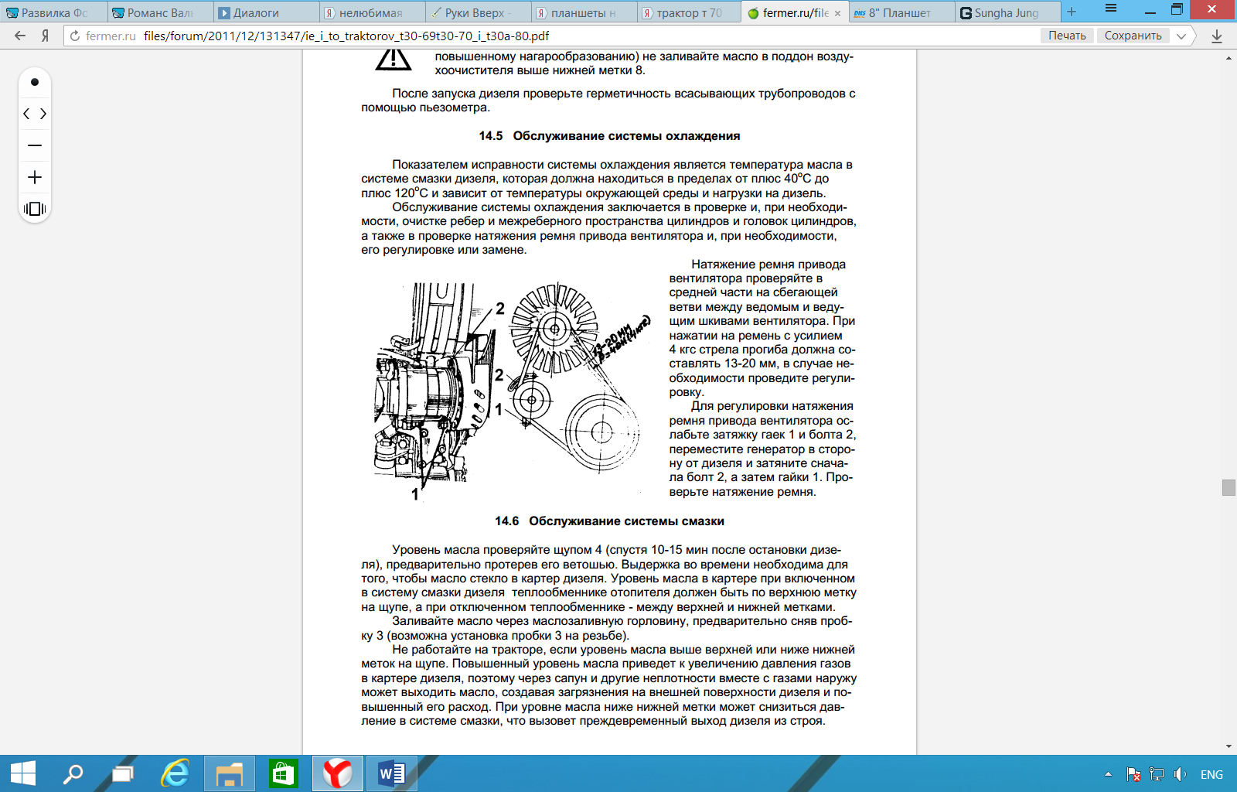Open network status tray icon
The image size is (1237, 792).
pos(1157,774)
